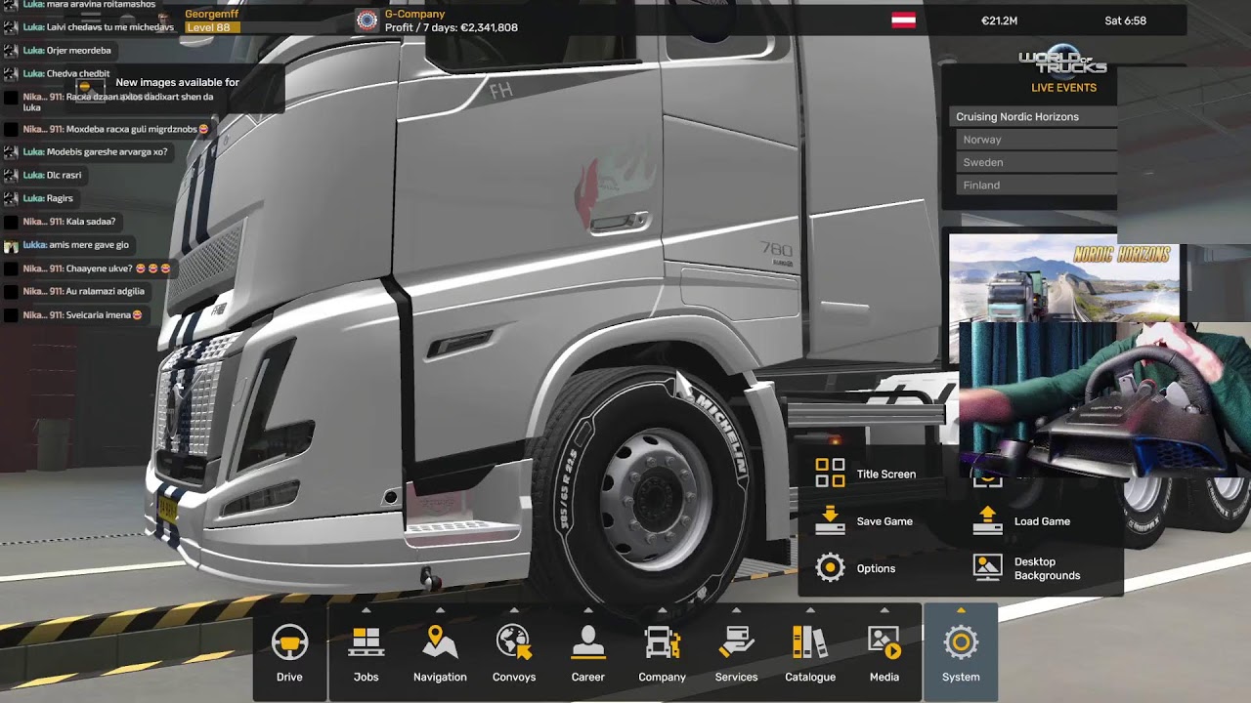
Task: Open Desktop Backgrounds menu entry
Action: [x=1047, y=568]
